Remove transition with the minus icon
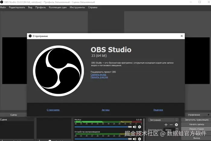The image size is (211, 141). (171, 125)
